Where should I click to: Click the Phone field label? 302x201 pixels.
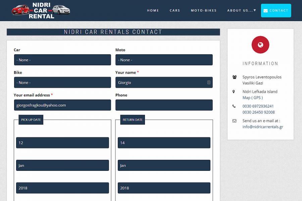(x=121, y=95)
